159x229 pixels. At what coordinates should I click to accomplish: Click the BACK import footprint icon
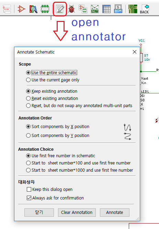(x=144, y=9)
